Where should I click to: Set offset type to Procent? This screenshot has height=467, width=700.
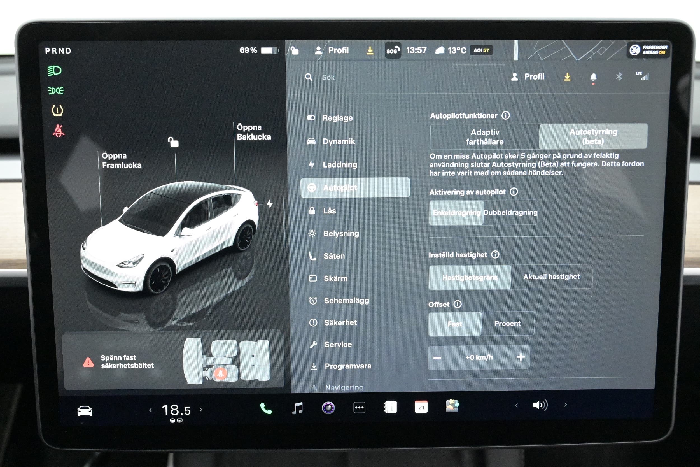(508, 324)
